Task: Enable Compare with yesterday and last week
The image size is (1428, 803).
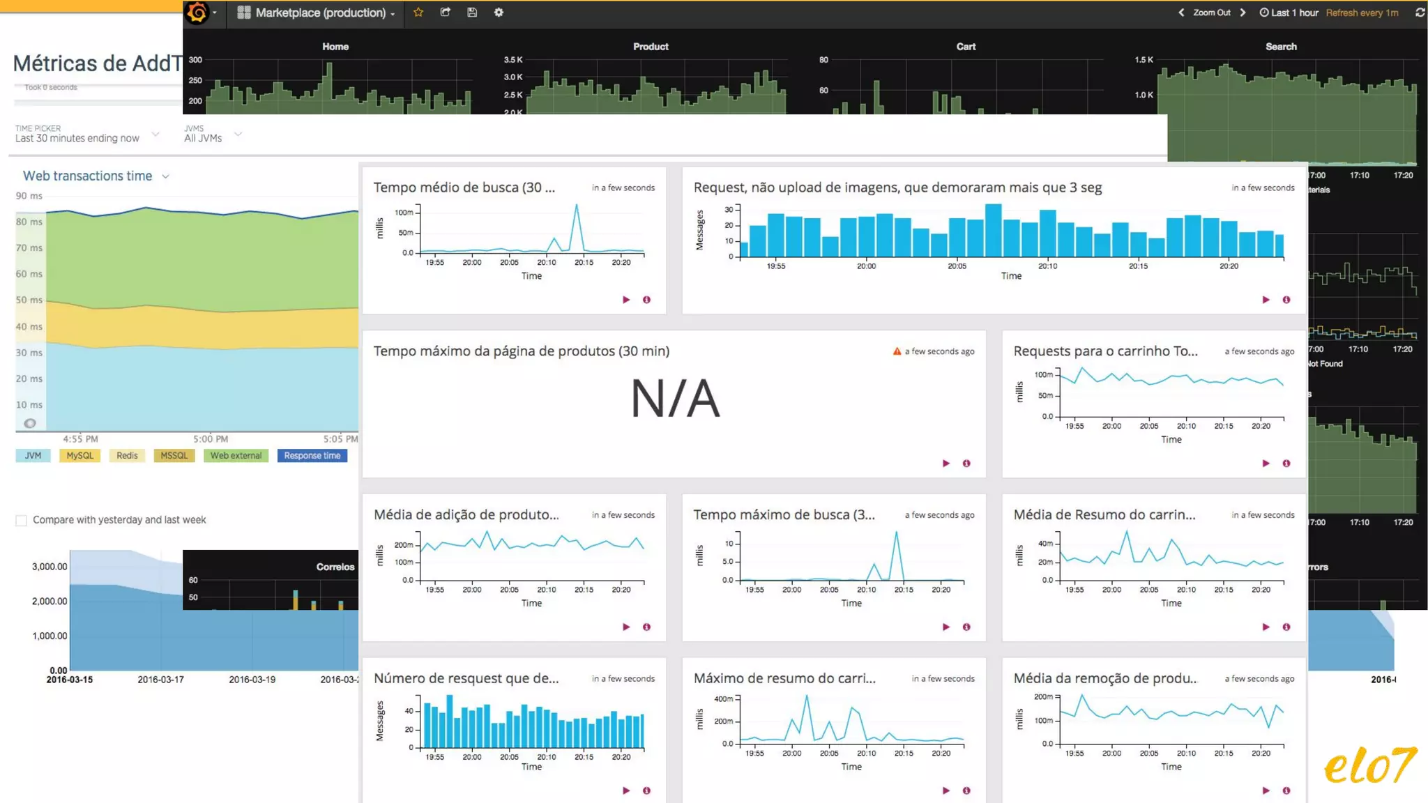Action: [22, 521]
